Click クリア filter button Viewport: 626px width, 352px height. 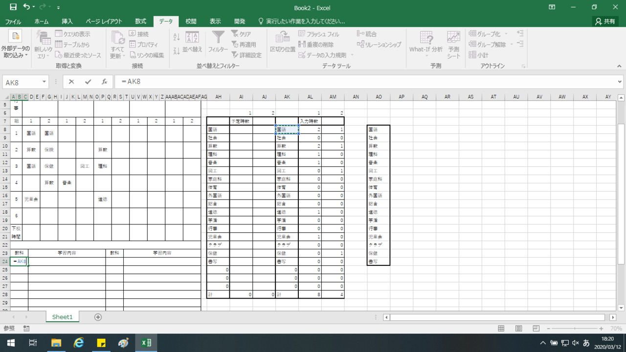(x=241, y=34)
